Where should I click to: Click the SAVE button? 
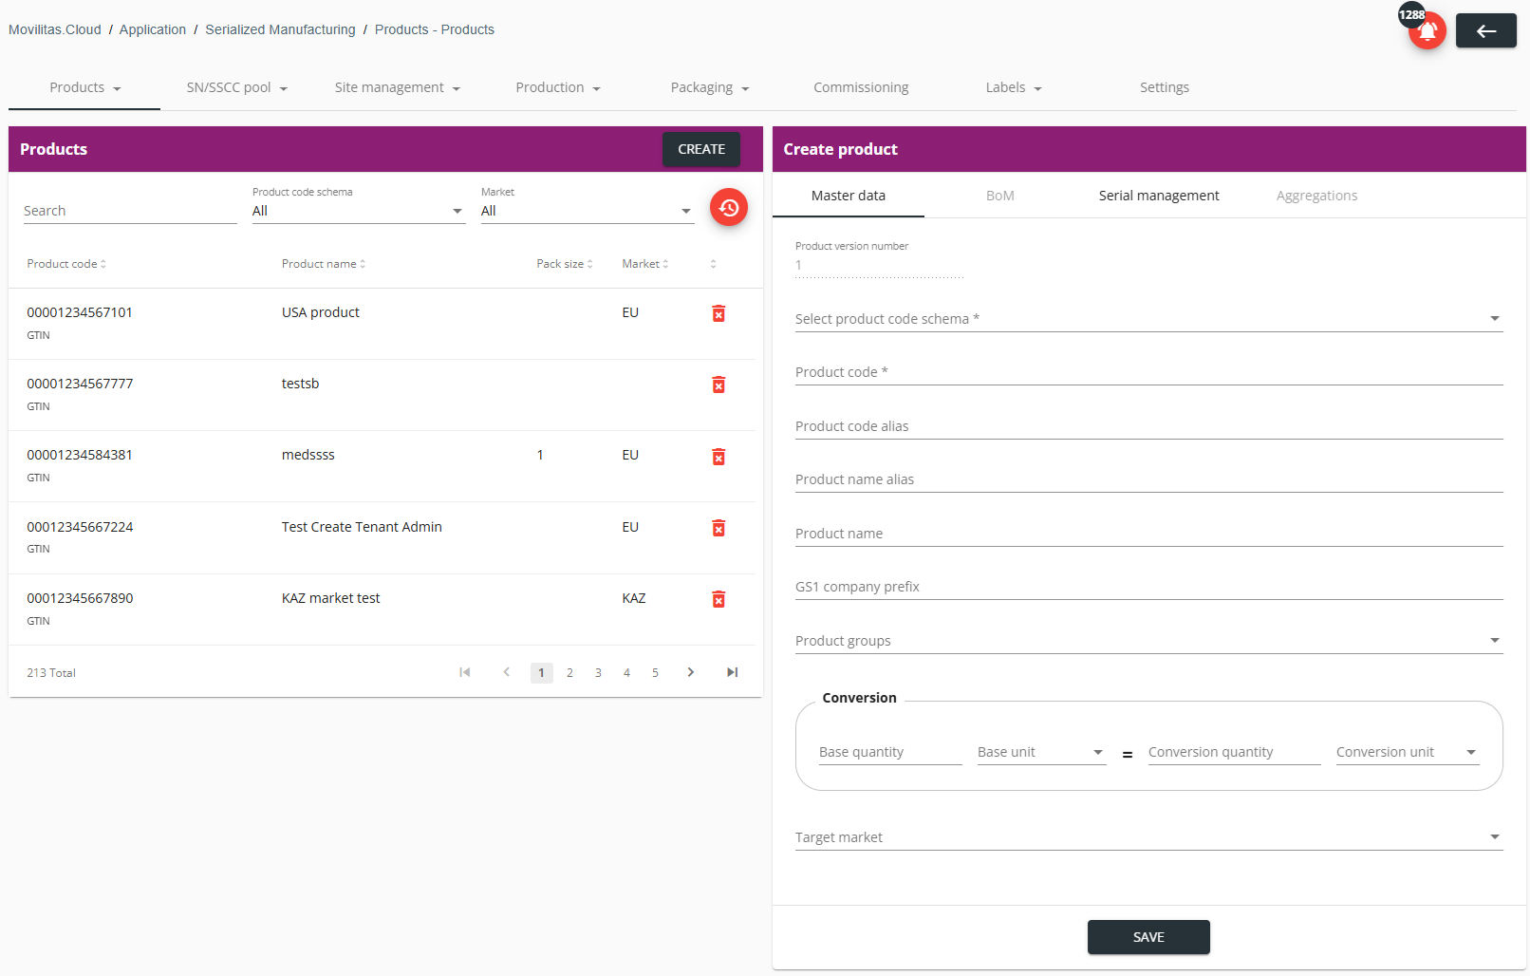[1148, 937]
